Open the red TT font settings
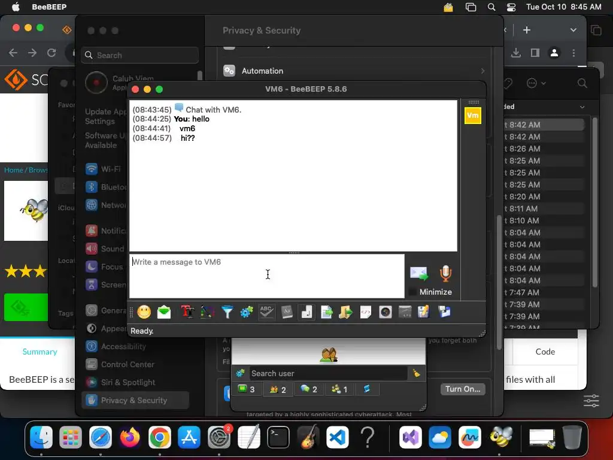The image size is (613, 460). coord(187,312)
